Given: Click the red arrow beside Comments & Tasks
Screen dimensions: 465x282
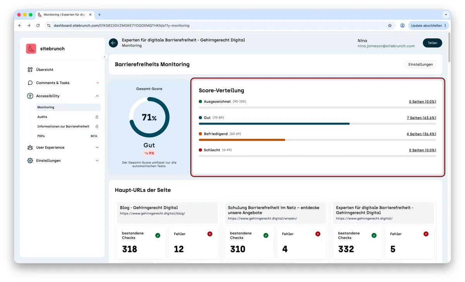Looking at the screenshot, I should tap(97, 83).
